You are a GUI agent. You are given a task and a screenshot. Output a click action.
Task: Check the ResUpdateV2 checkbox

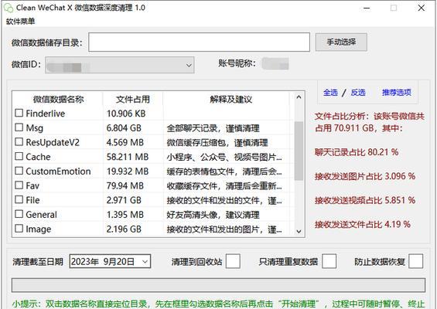click(19, 142)
